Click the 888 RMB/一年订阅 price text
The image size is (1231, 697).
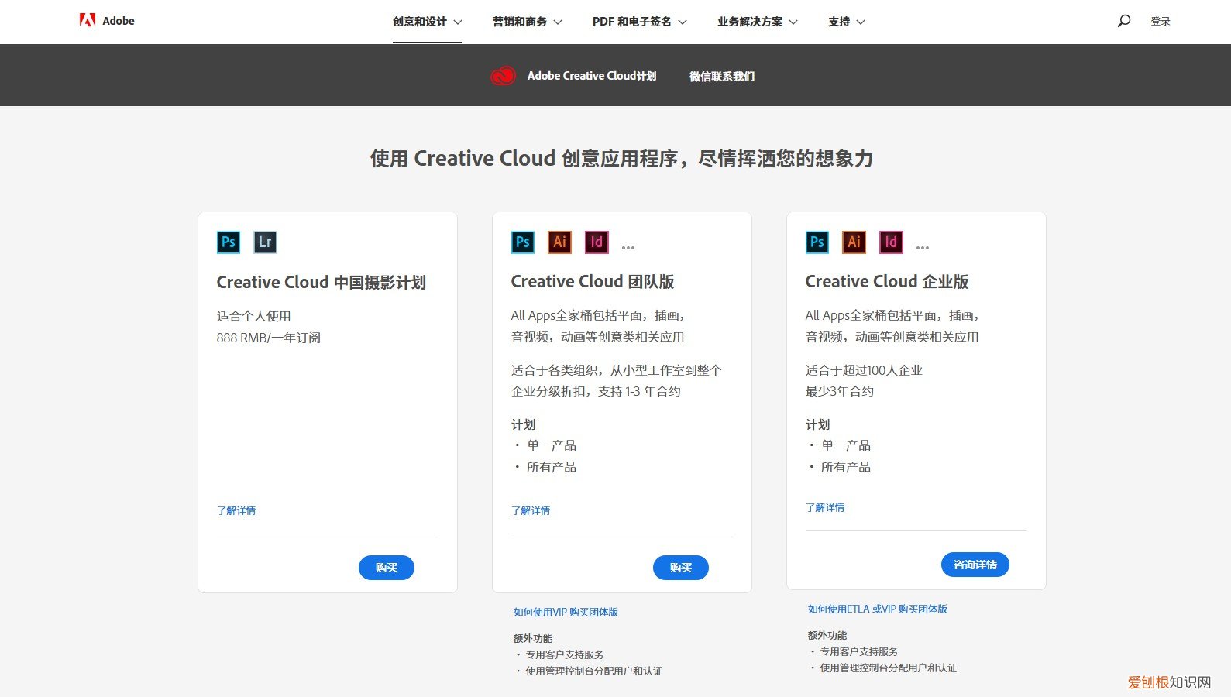pyautogui.click(x=269, y=338)
